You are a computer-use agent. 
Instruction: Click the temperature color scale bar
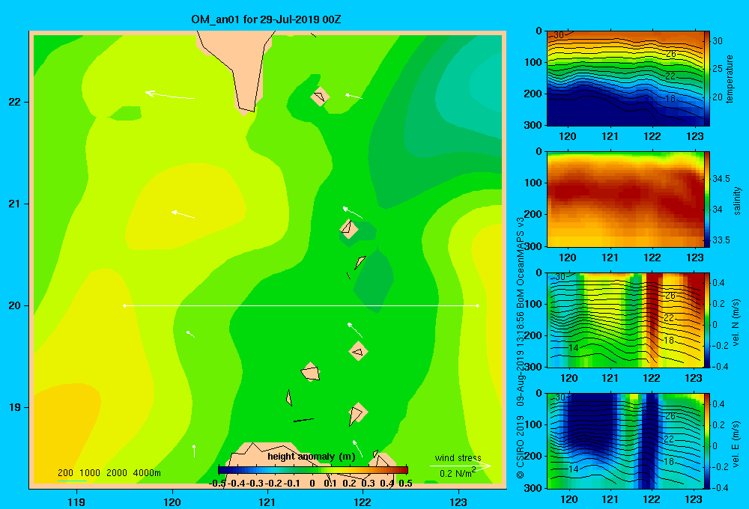(x=707, y=79)
